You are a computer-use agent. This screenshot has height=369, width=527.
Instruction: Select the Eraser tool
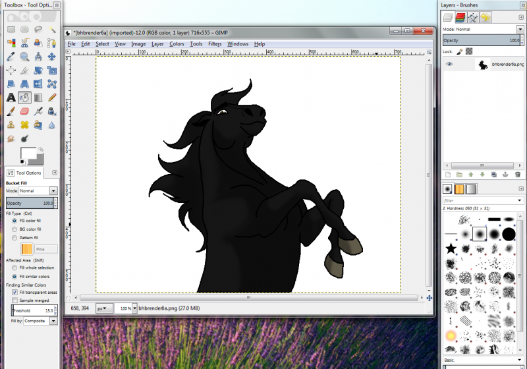24,111
